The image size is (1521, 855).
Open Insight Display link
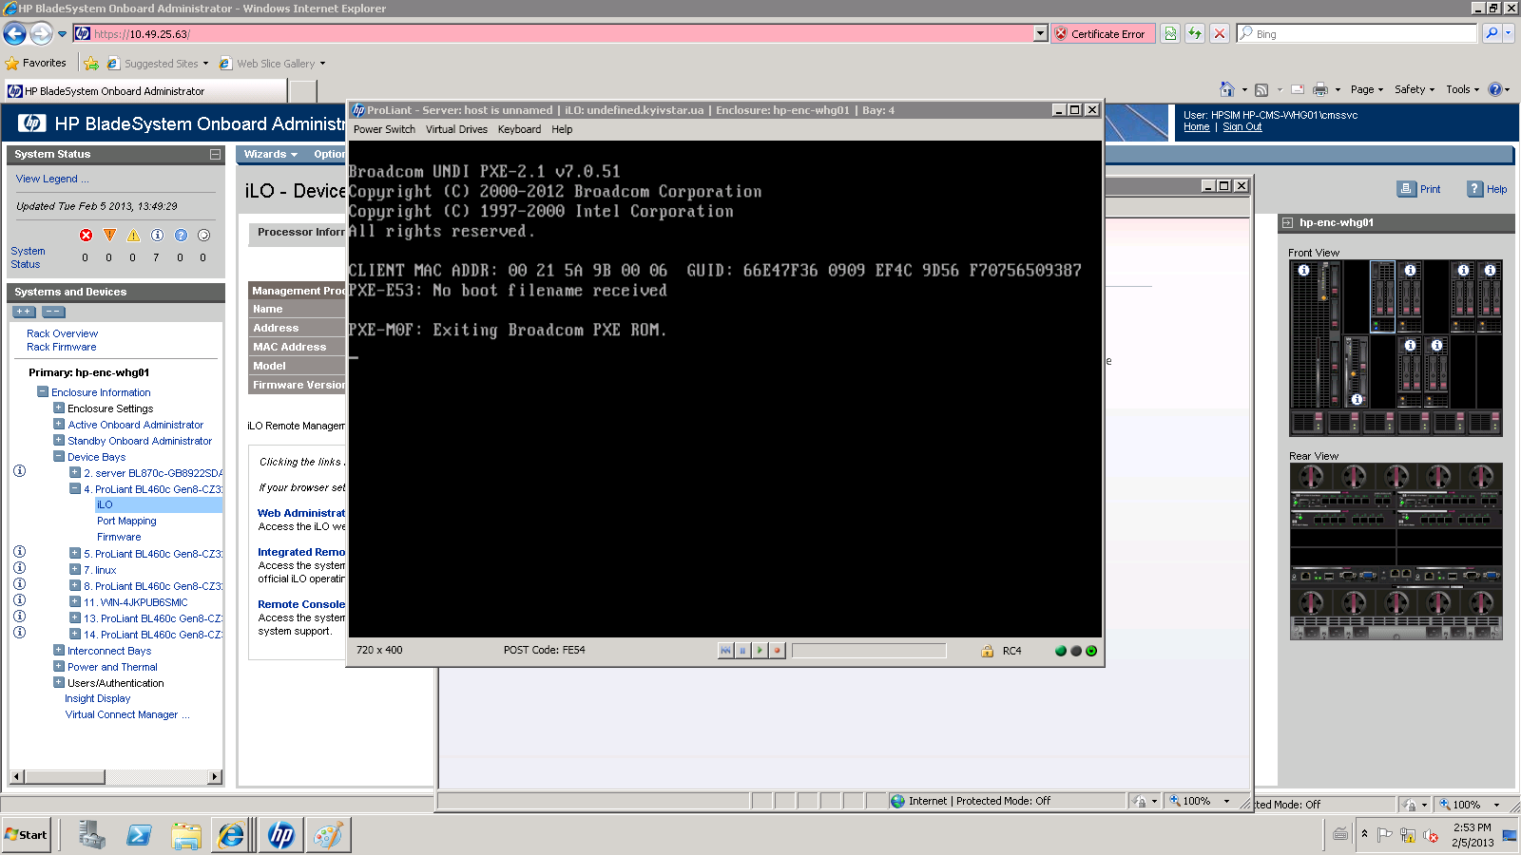98,698
